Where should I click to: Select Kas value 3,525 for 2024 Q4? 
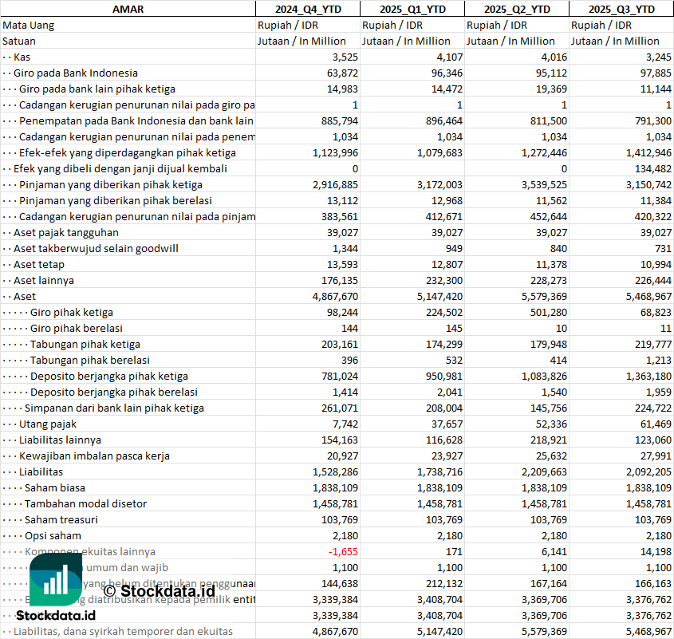click(x=345, y=57)
